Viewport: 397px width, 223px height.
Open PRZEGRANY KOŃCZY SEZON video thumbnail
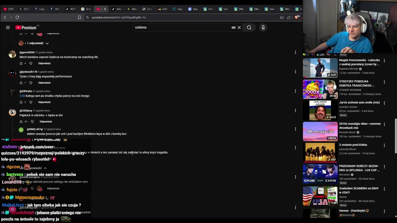[x=320, y=174]
